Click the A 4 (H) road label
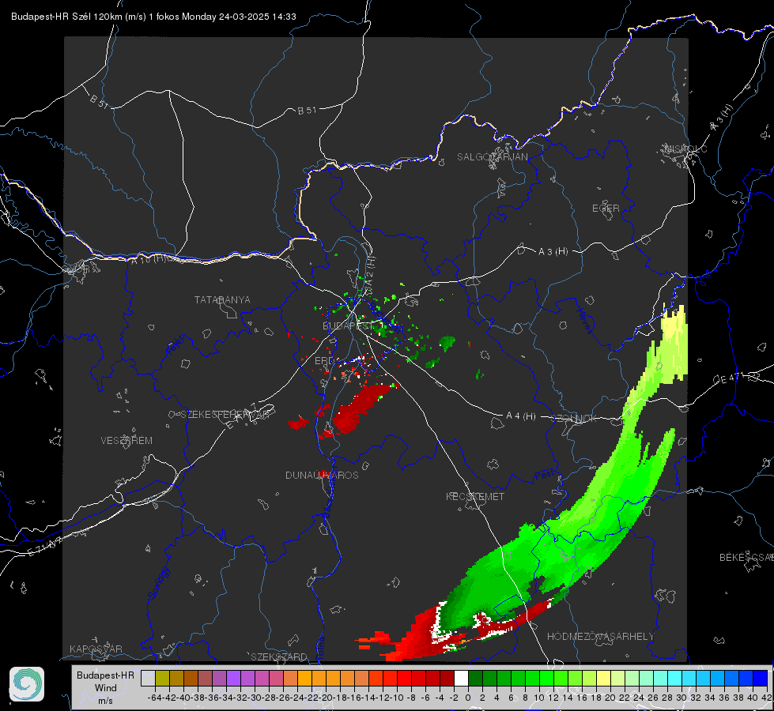This screenshot has height=711, width=774. pyautogui.click(x=521, y=416)
